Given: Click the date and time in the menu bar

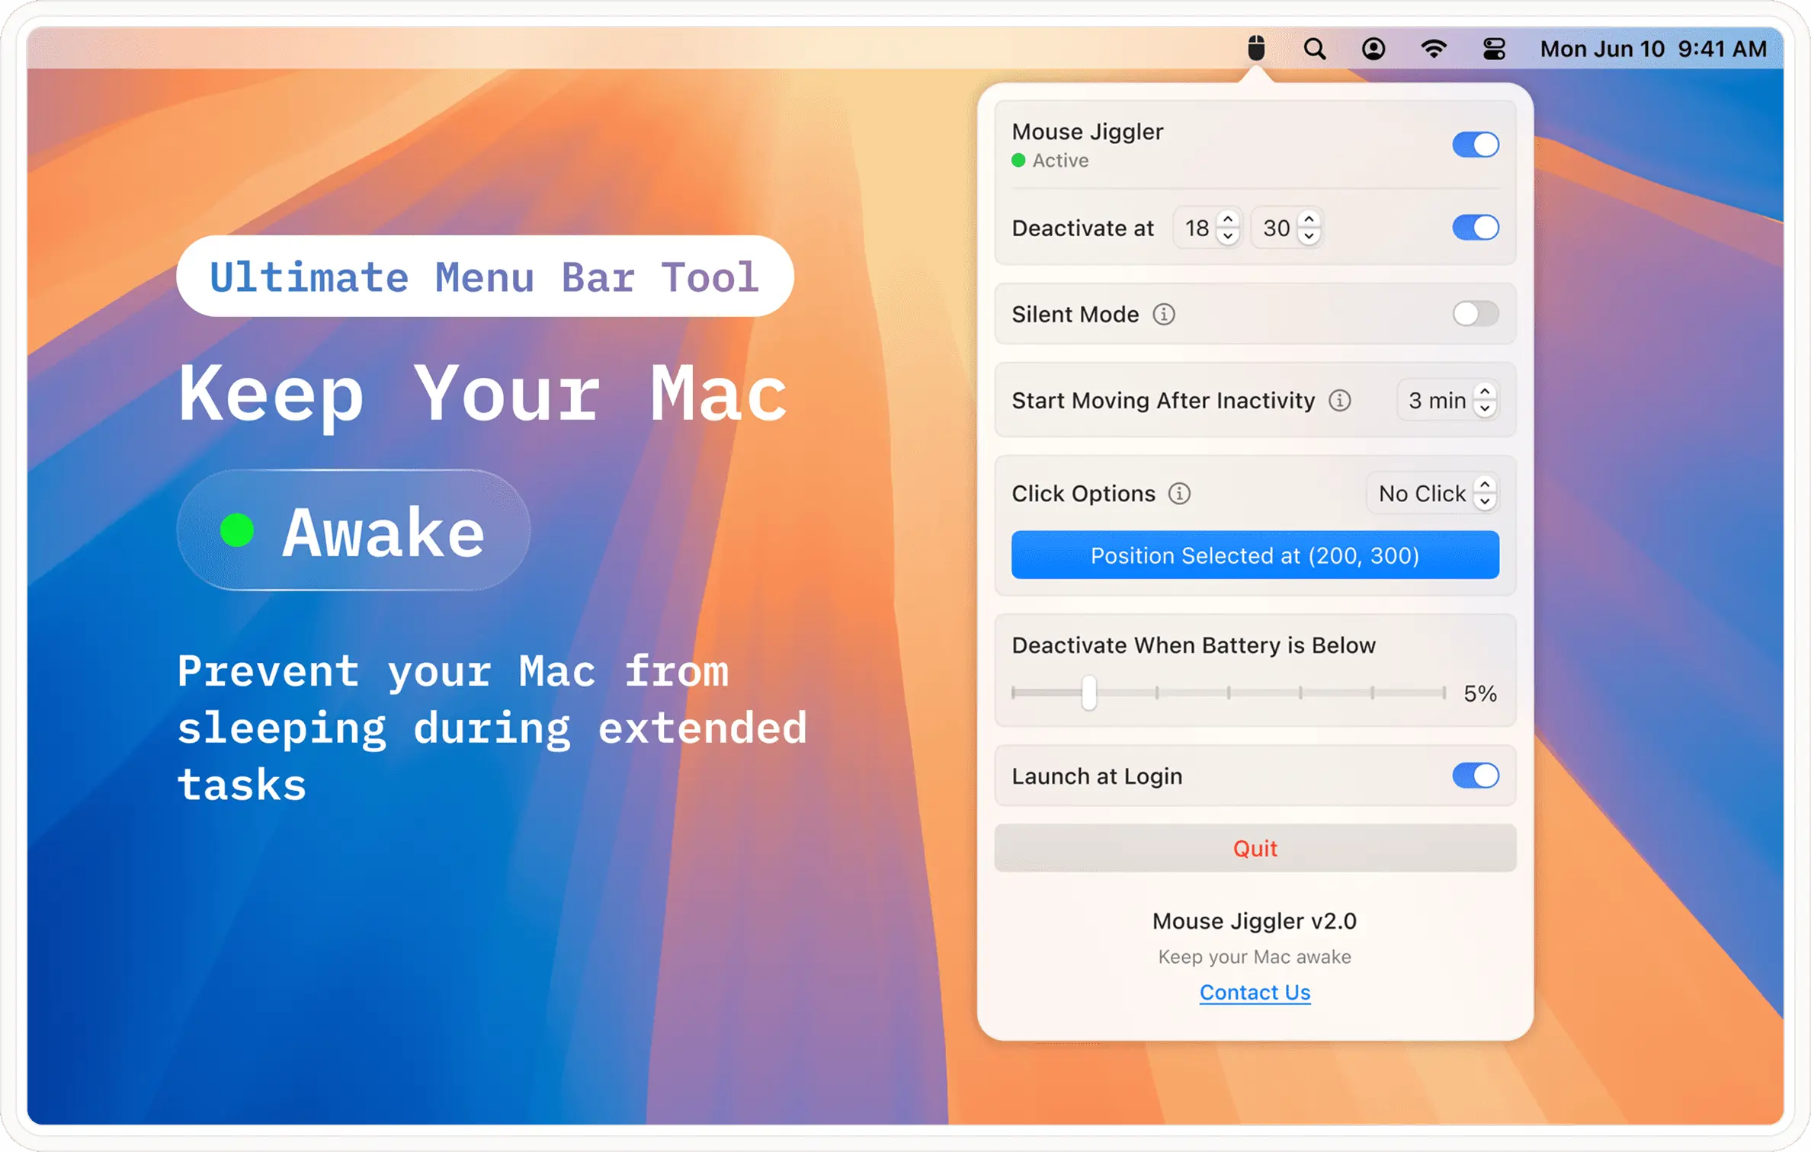Looking at the screenshot, I should [x=1653, y=50].
